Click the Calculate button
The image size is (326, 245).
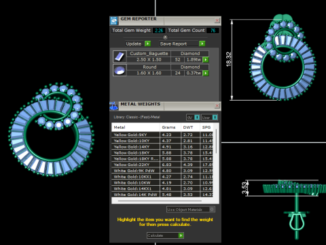(x=165, y=235)
